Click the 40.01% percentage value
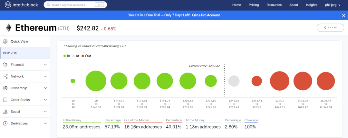The width and height of the screenshot is (348, 138). (x=174, y=127)
